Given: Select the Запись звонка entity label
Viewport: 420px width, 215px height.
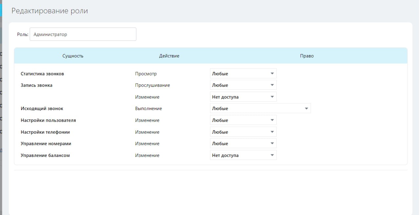Looking at the screenshot, I should 36,85.
